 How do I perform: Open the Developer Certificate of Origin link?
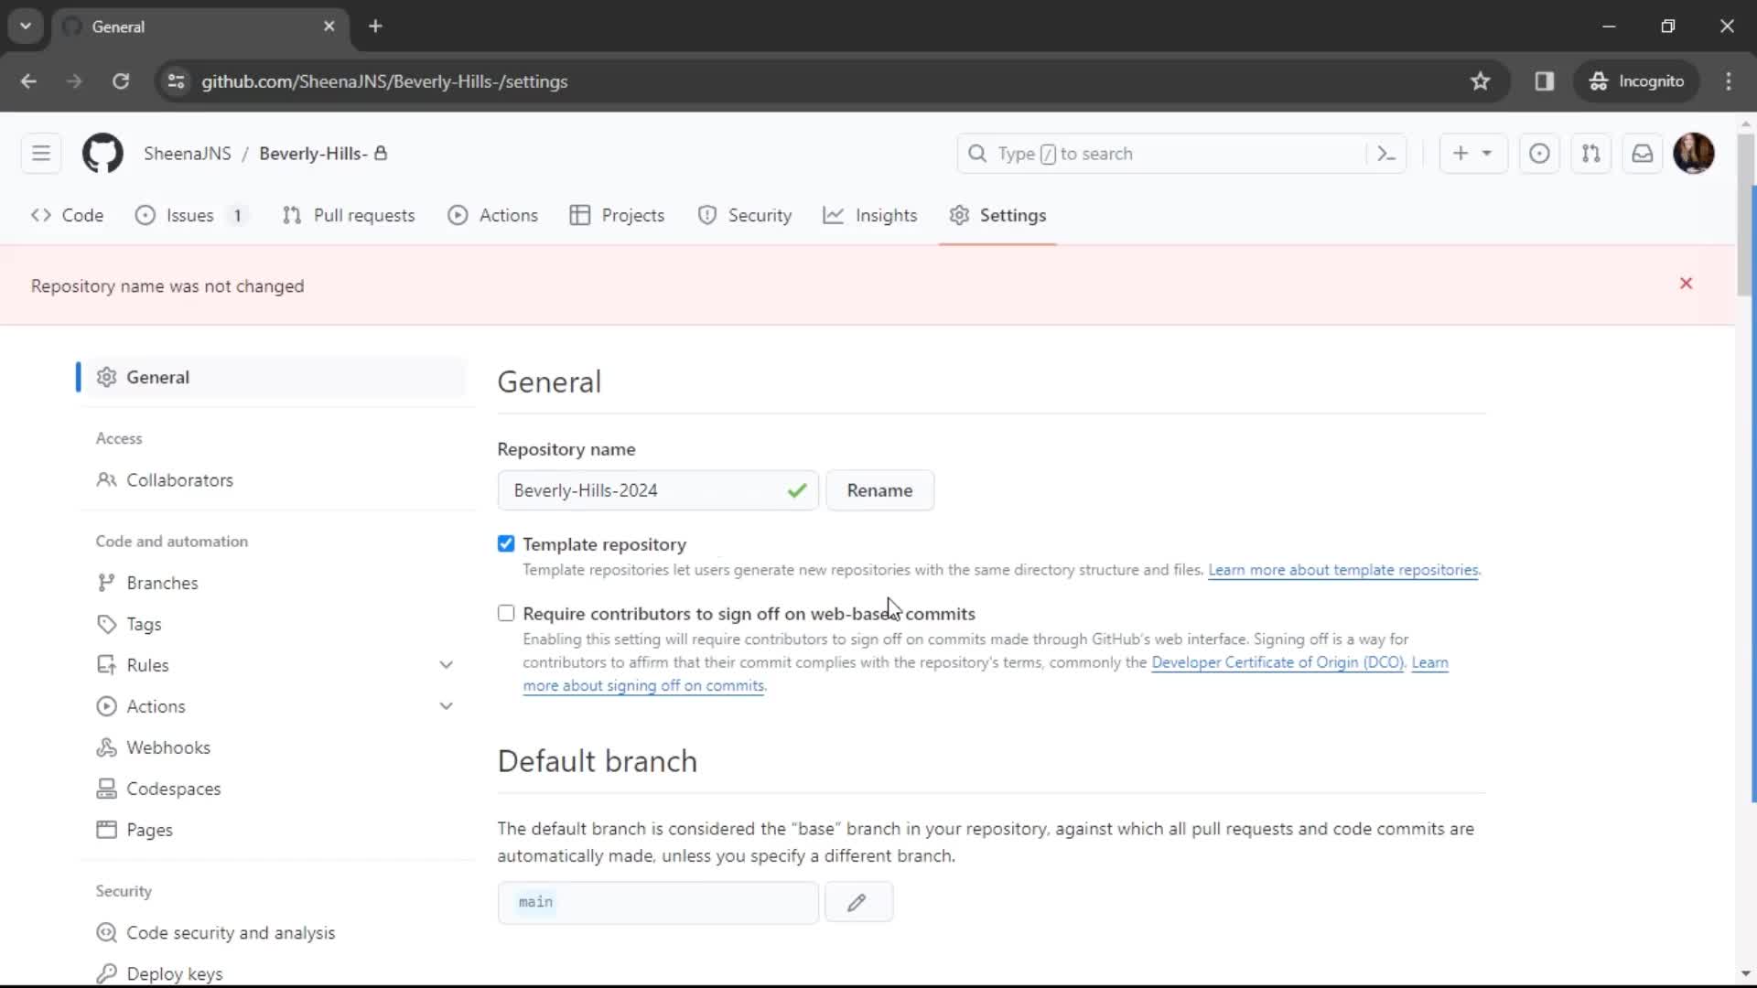pyautogui.click(x=1277, y=662)
